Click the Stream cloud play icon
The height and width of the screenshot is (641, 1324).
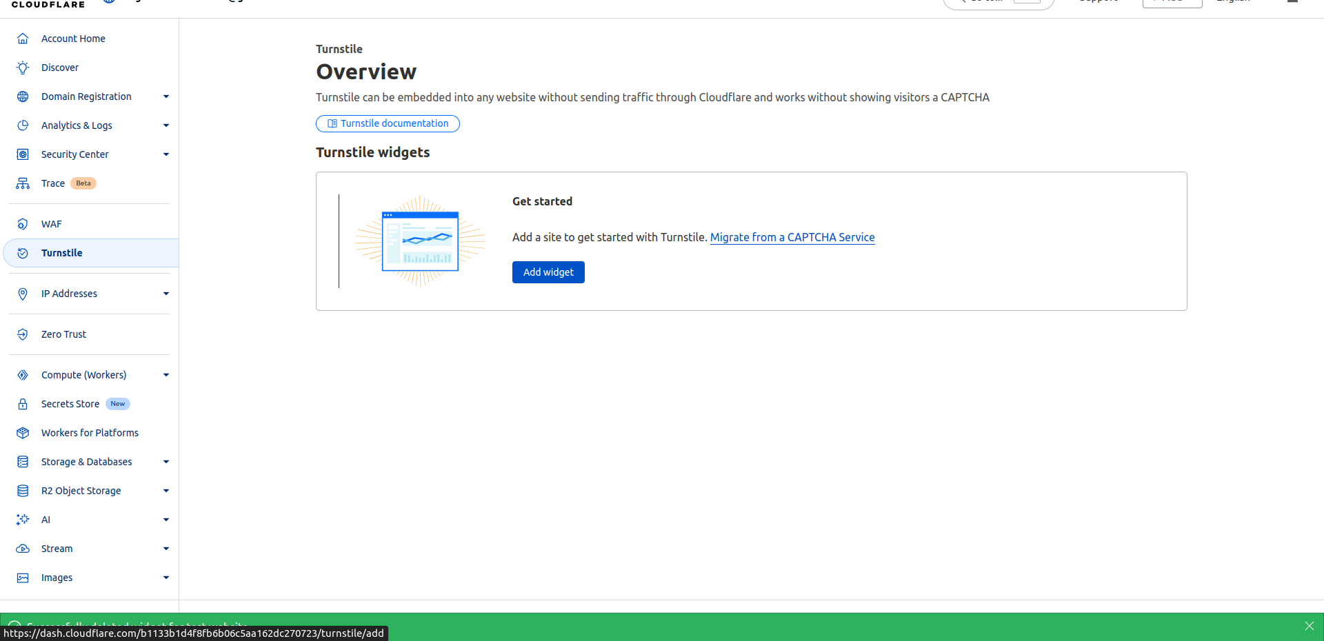click(x=23, y=549)
